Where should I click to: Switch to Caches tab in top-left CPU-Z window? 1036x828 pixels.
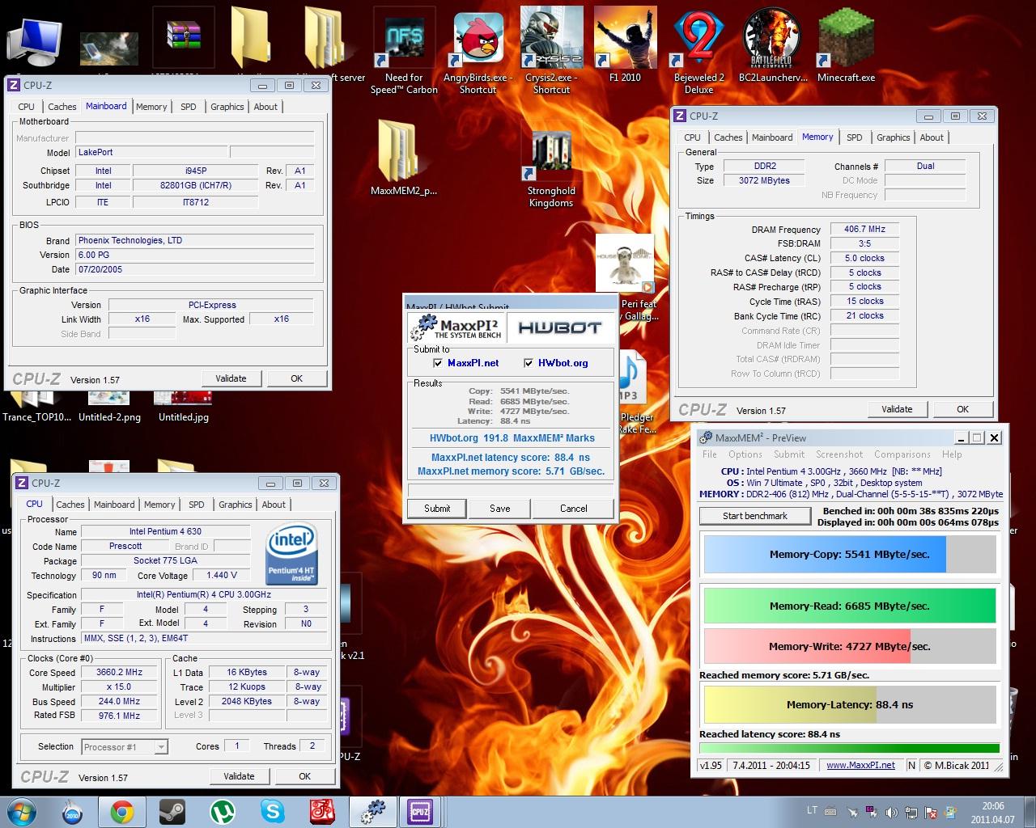pos(62,107)
